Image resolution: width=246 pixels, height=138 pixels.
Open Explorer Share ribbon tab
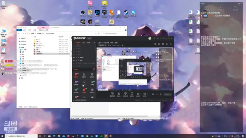point(30,30)
